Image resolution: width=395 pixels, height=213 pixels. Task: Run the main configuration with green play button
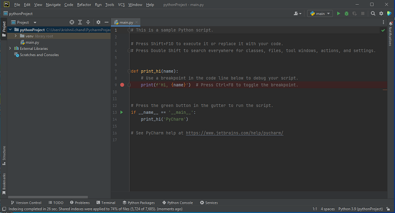338,14
